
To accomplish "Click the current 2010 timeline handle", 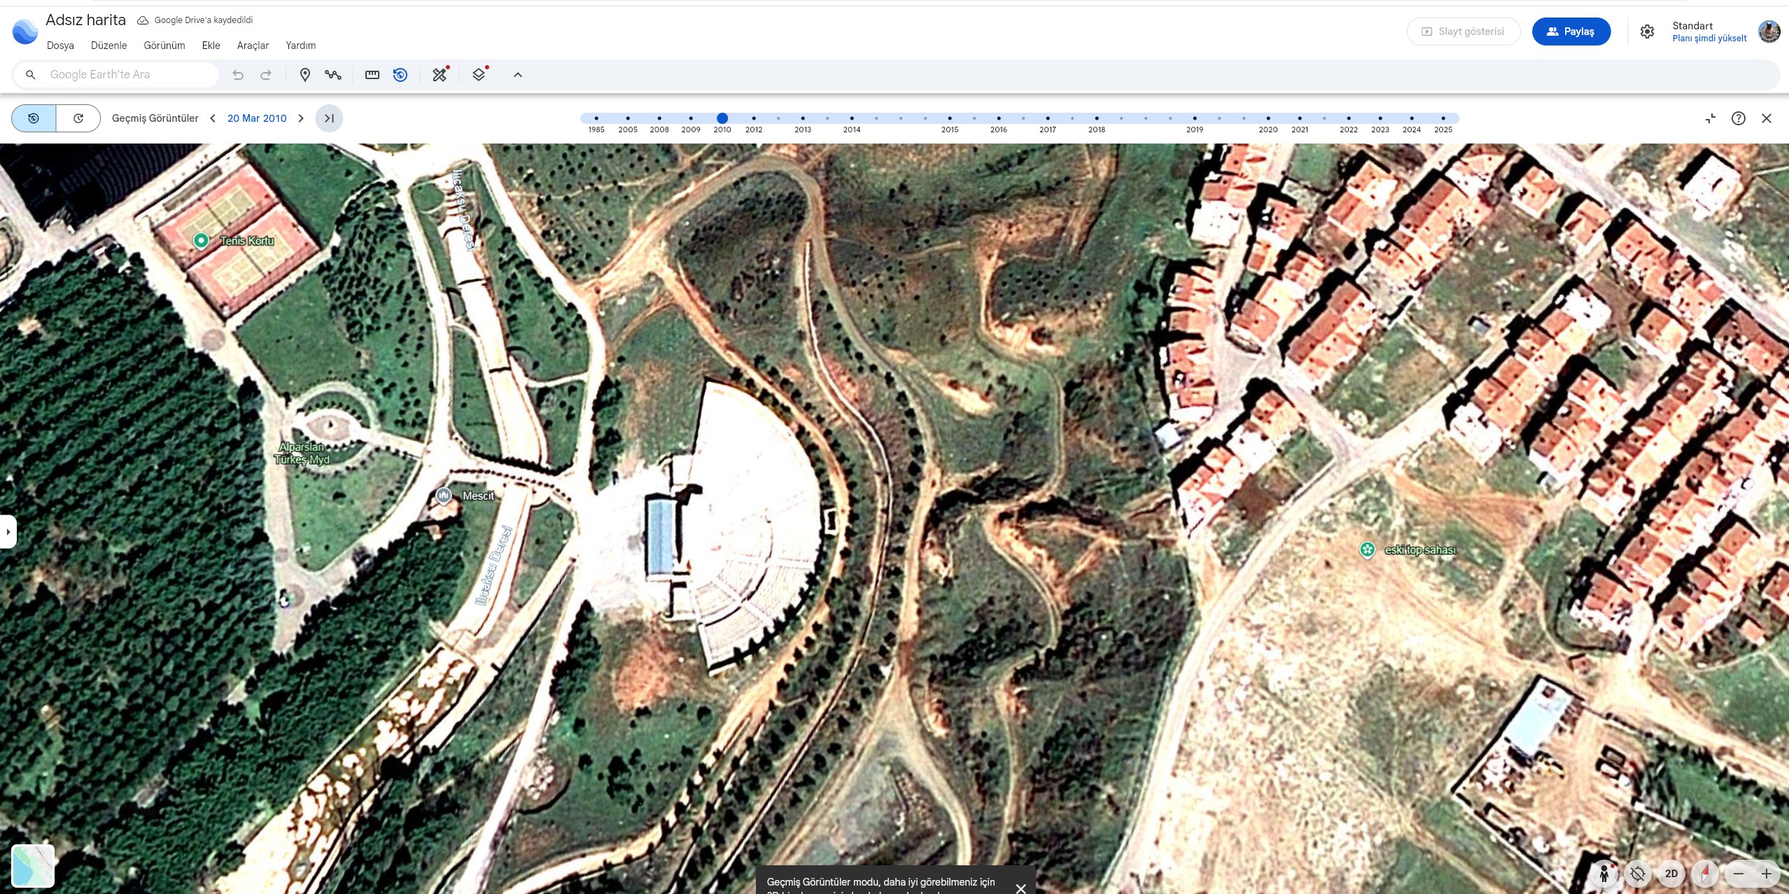I will pos(722,118).
